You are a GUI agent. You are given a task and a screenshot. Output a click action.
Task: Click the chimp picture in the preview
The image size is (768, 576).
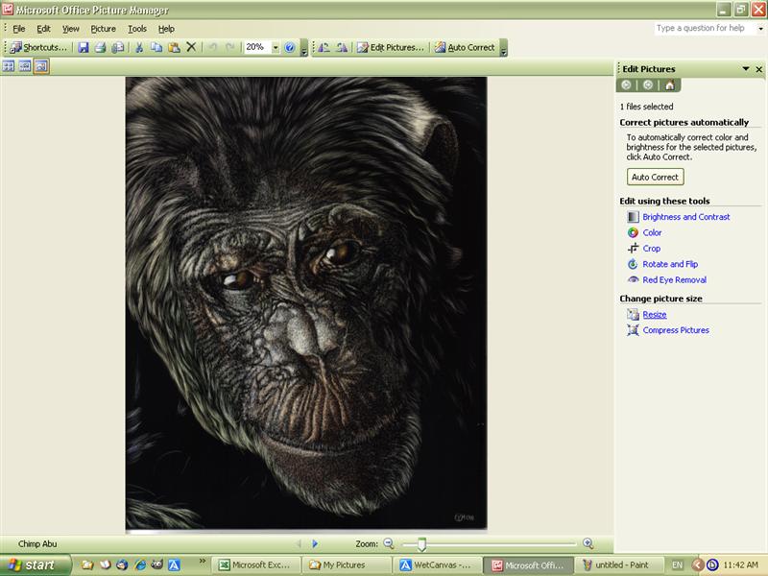point(306,302)
